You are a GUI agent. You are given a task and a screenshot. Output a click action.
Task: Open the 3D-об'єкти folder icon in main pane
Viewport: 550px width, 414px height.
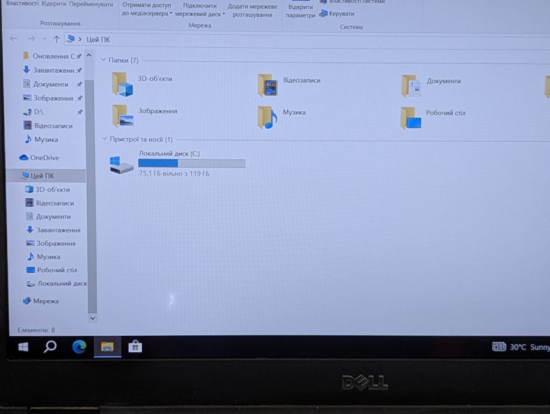[x=122, y=84]
